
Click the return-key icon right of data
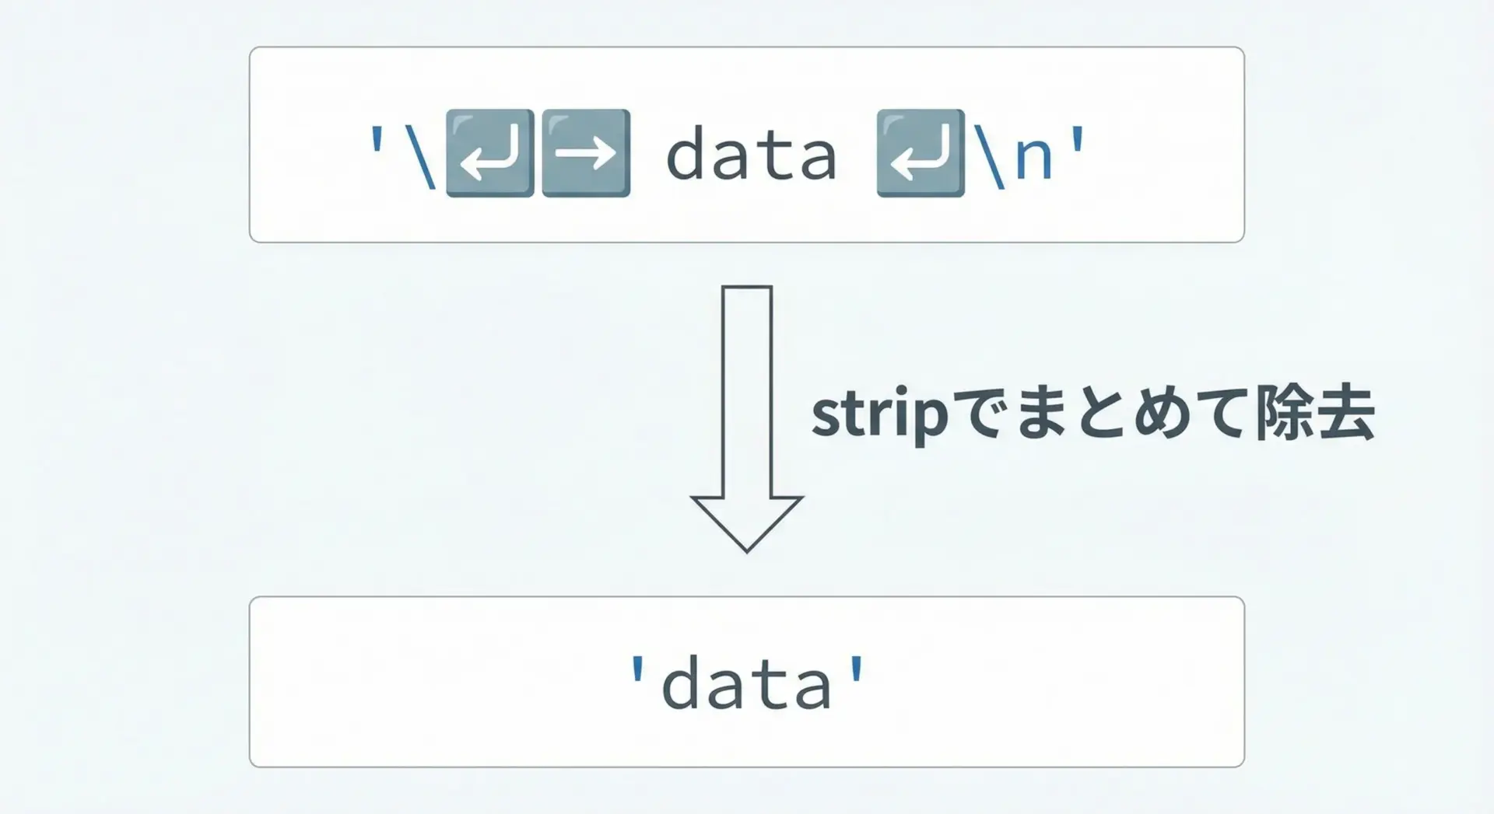921,153
